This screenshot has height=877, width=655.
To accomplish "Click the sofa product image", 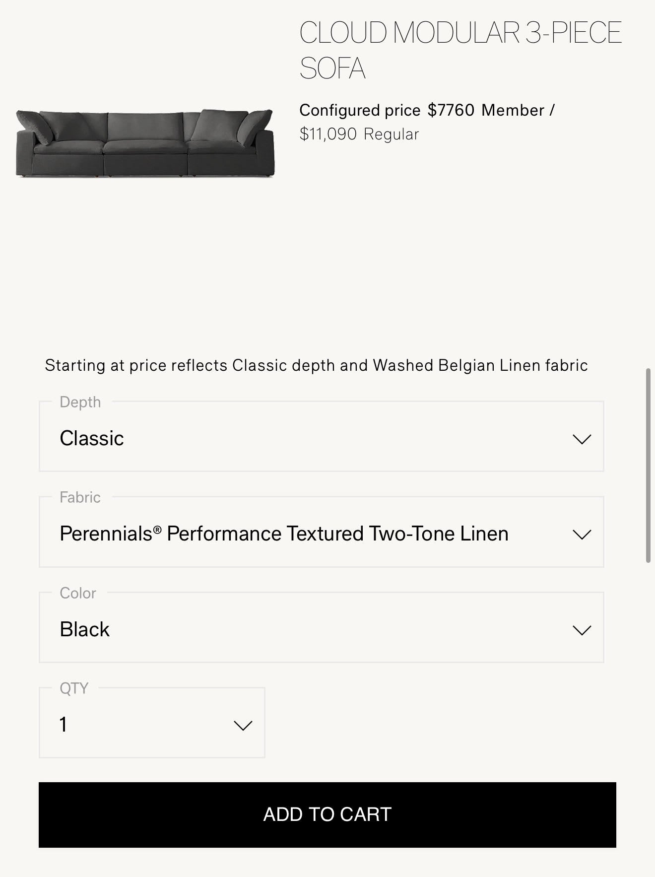I will [145, 143].
